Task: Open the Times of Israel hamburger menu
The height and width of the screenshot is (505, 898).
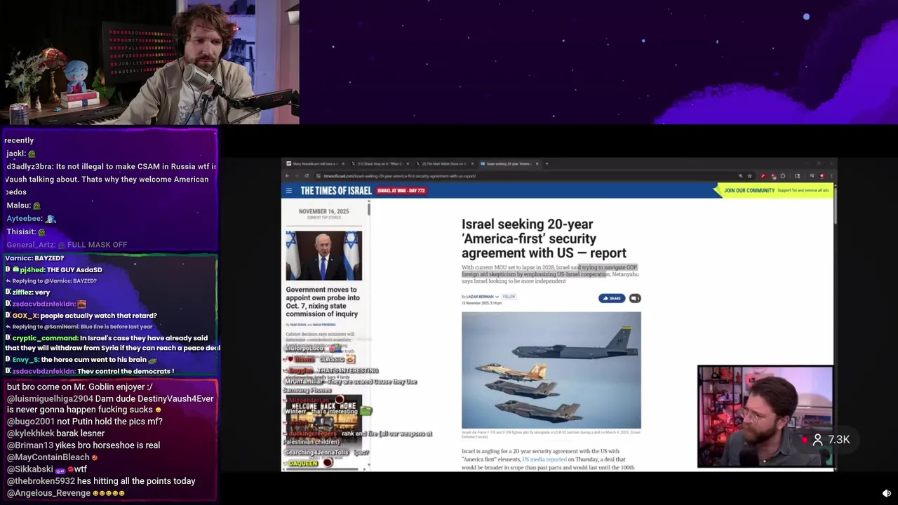Action: click(x=288, y=191)
